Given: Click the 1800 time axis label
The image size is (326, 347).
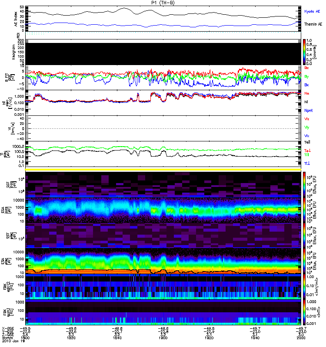Looking at the screenshot, I should (25, 338).
